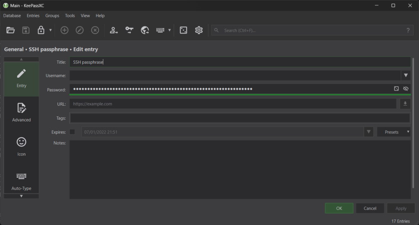Click the save database floppy icon
This screenshot has height=225, width=419.
click(x=26, y=30)
